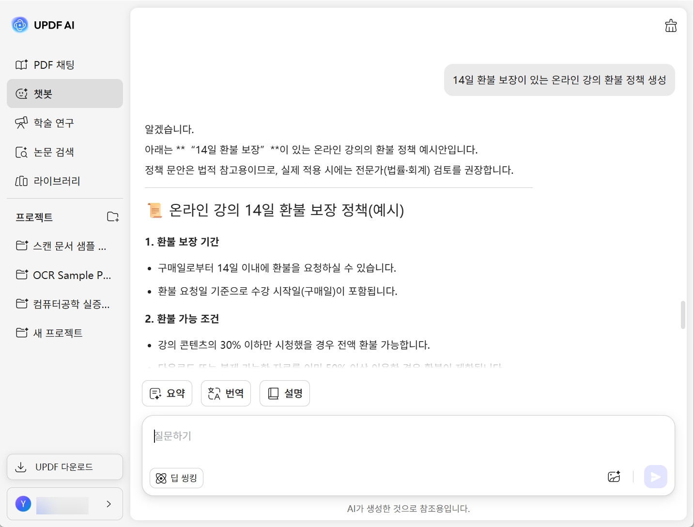Go to 라이브러리 section
The image size is (694, 527).
coord(56,181)
